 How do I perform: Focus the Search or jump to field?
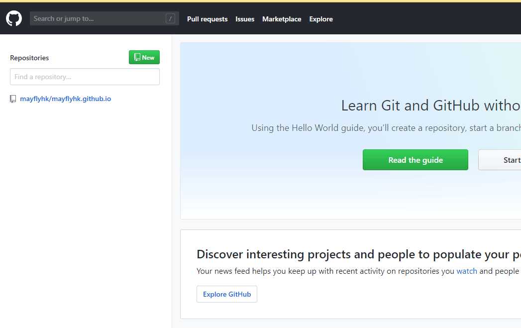point(104,18)
